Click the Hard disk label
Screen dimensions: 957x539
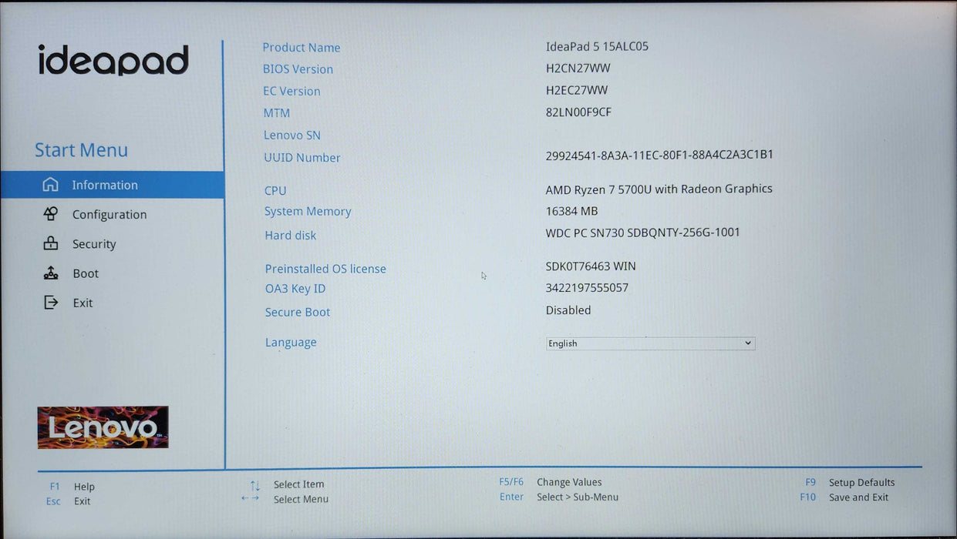click(291, 236)
